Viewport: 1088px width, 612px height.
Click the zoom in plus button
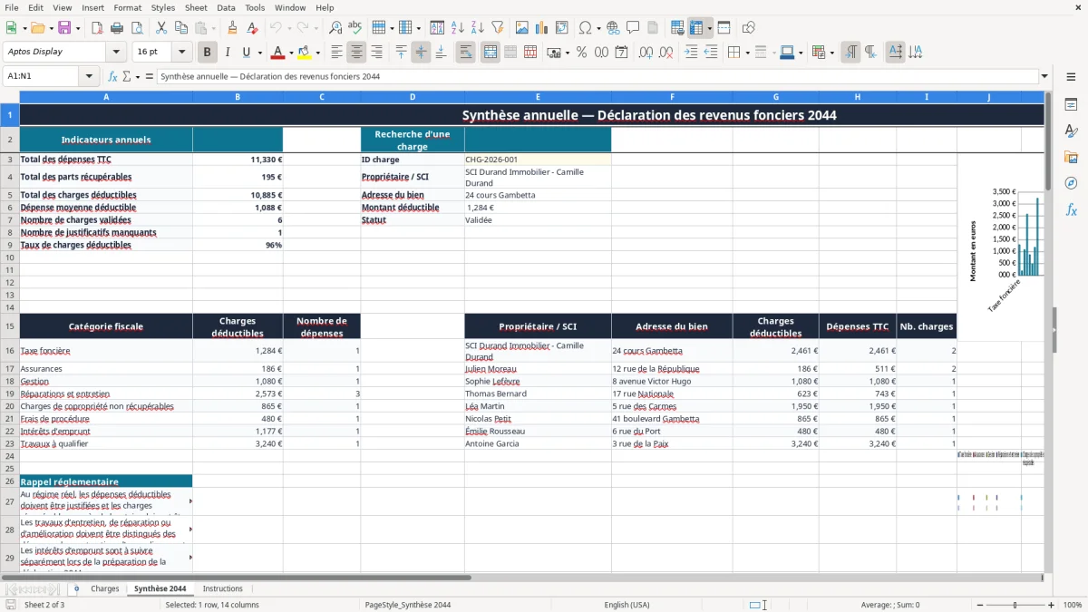tap(1052, 605)
